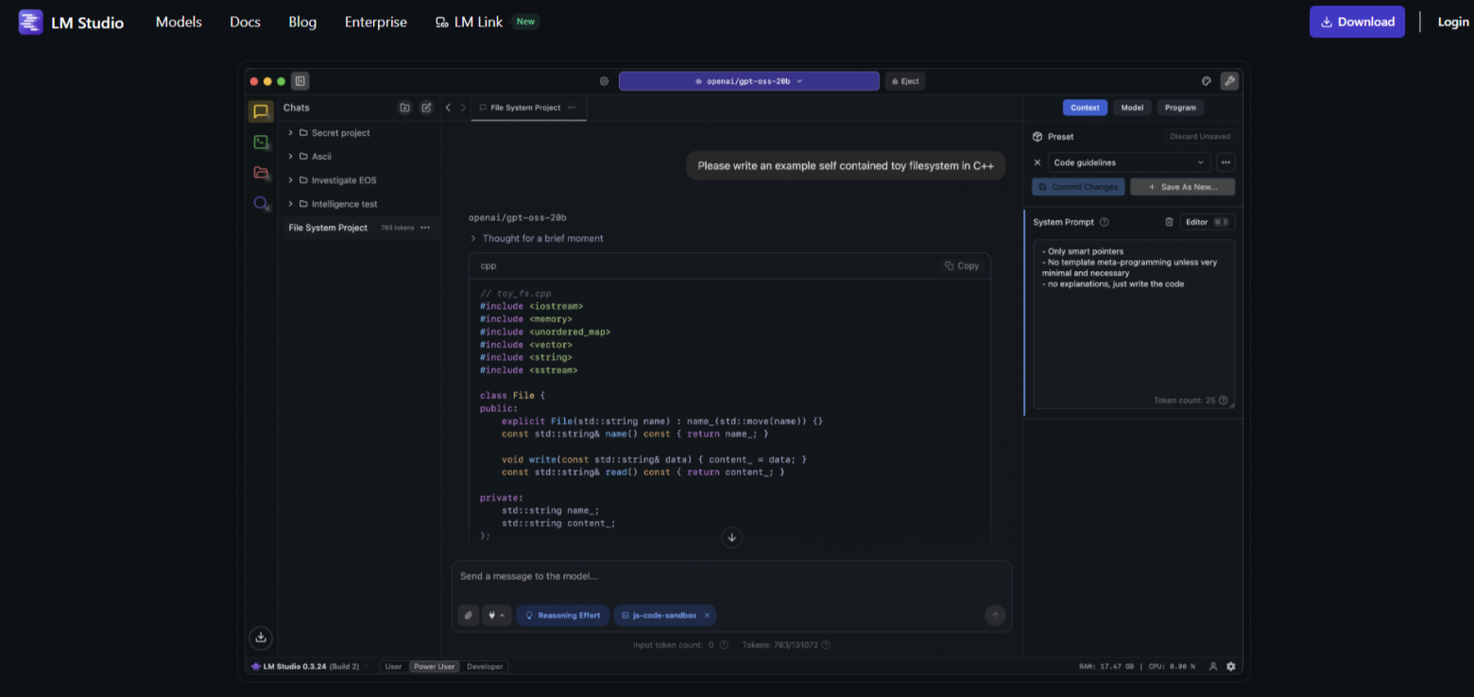The width and height of the screenshot is (1474, 697).
Task: Create a new chat folder
Action: pyautogui.click(x=404, y=108)
